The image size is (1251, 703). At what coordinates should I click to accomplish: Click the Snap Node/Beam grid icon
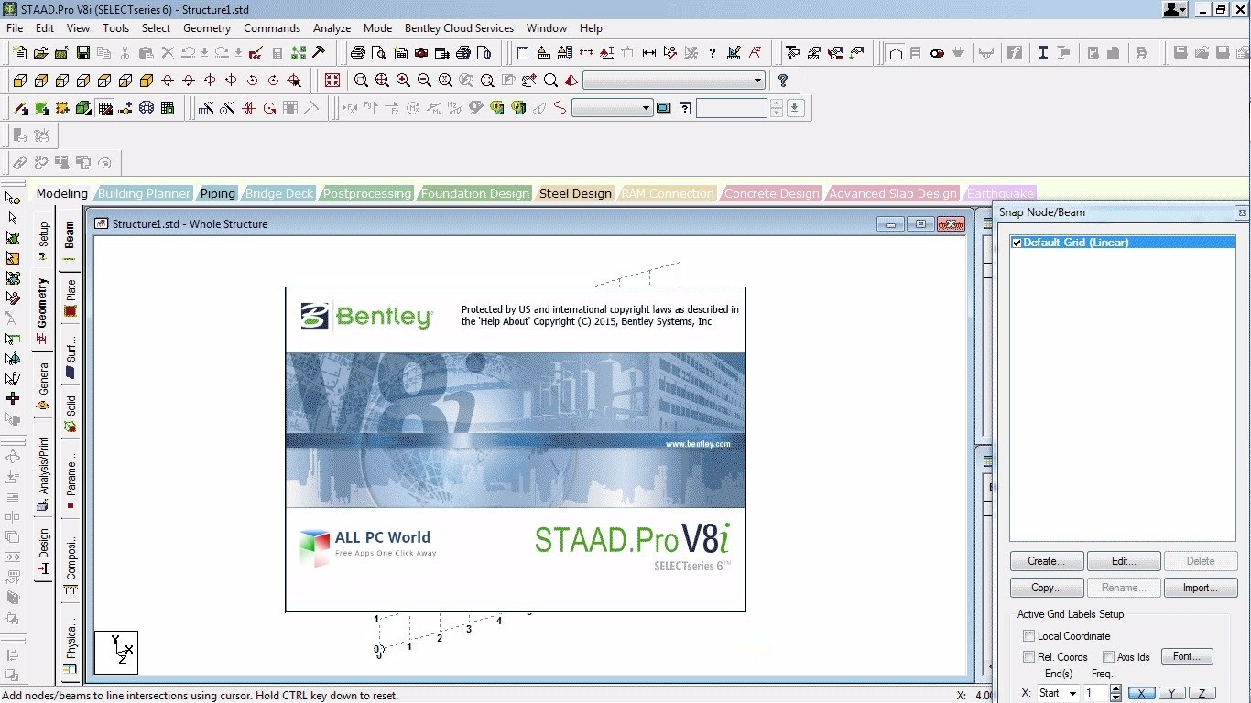[104, 108]
